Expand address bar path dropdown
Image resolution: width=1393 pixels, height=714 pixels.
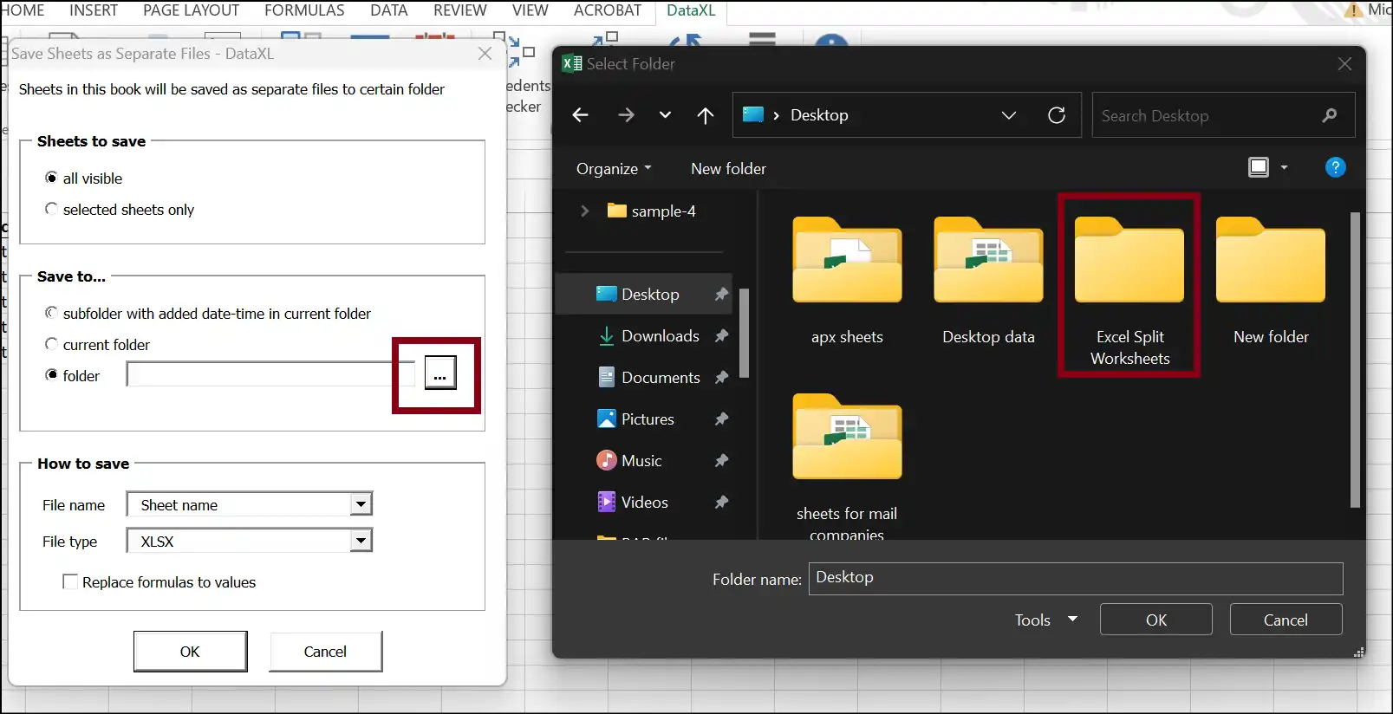(1009, 115)
